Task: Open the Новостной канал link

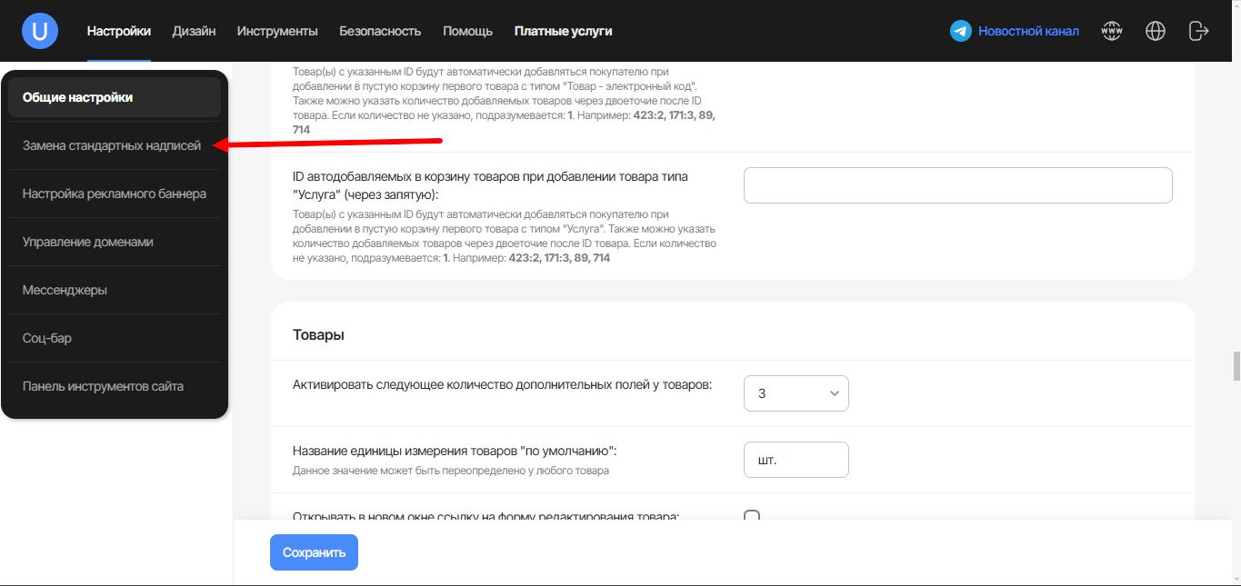Action: [1028, 31]
